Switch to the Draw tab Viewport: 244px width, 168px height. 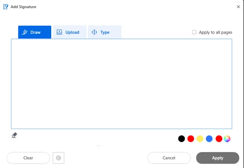pos(35,32)
